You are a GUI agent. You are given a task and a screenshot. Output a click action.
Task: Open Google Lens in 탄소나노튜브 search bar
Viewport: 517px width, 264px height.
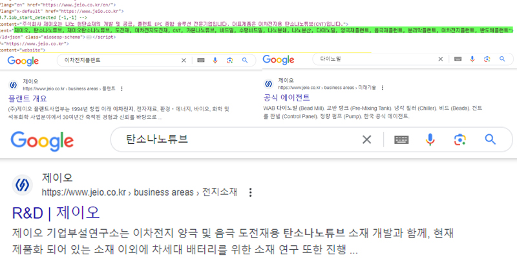click(x=459, y=139)
